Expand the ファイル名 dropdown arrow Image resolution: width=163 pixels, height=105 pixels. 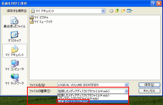pyautogui.click(x=126, y=85)
